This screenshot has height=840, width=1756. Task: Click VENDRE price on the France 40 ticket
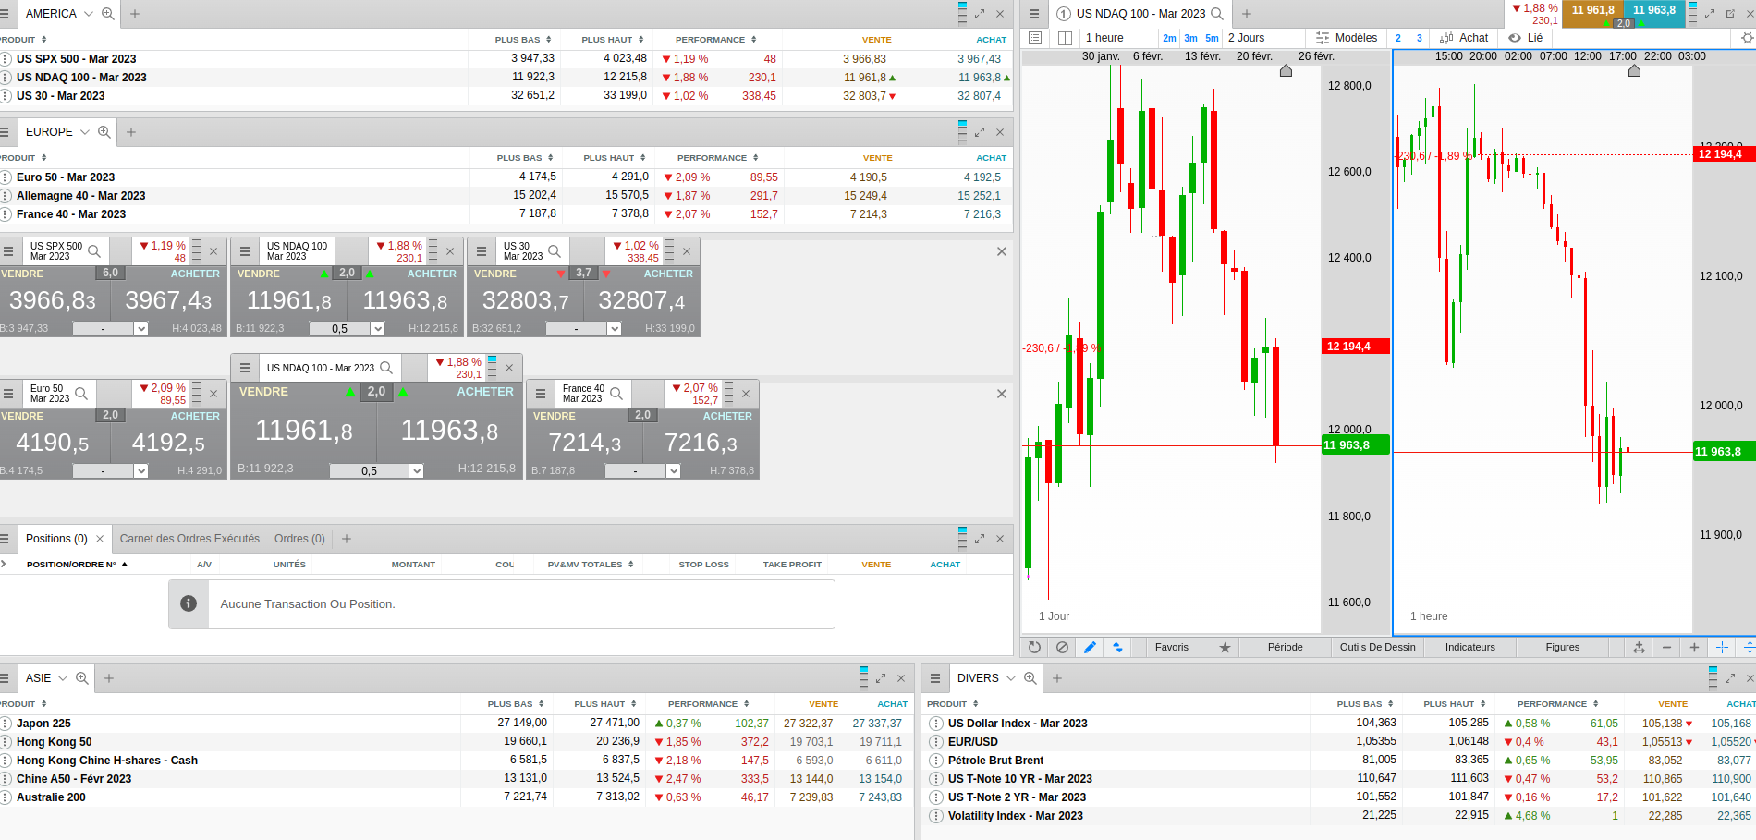pyautogui.click(x=585, y=443)
